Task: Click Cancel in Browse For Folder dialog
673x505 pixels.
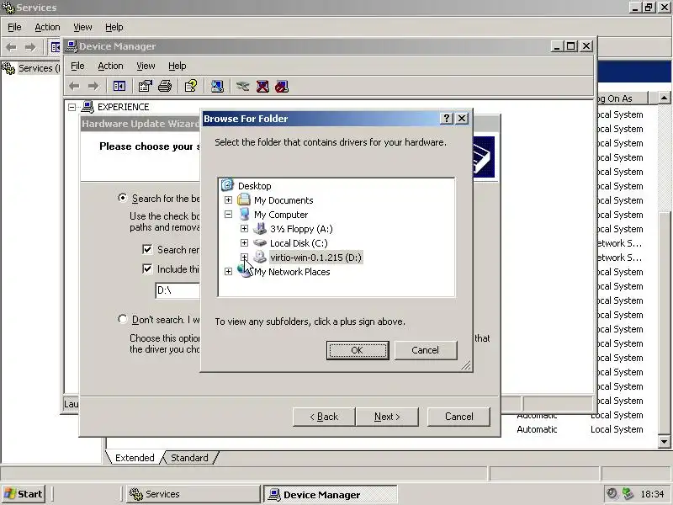Action: [426, 350]
